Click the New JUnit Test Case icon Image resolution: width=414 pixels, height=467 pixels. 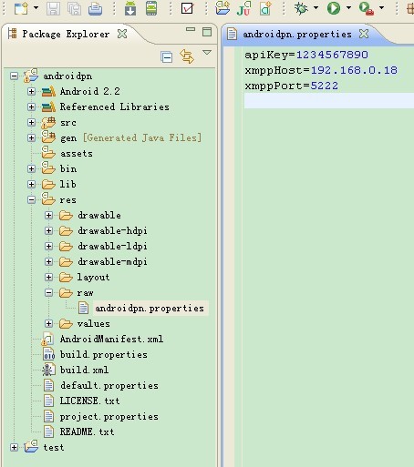click(x=243, y=8)
